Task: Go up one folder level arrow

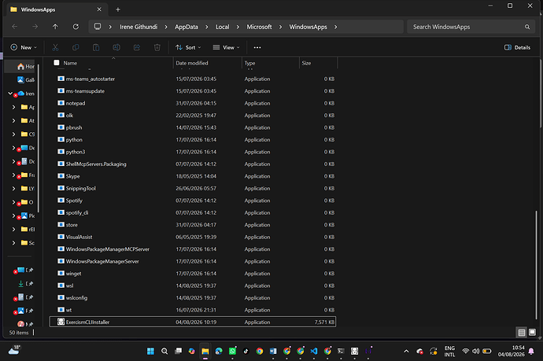Action: tap(55, 27)
